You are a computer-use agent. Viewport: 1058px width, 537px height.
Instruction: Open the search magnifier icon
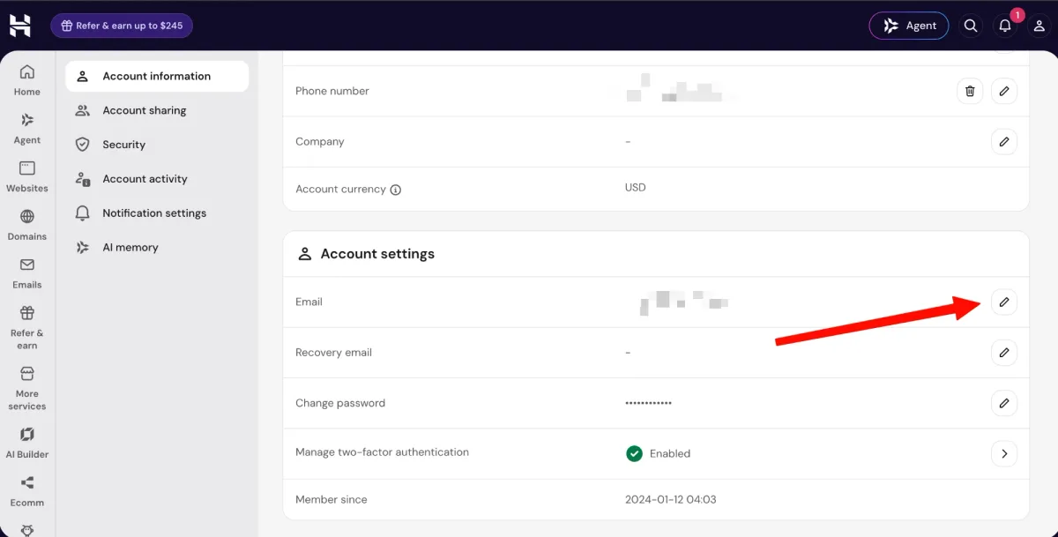pyautogui.click(x=971, y=26)
